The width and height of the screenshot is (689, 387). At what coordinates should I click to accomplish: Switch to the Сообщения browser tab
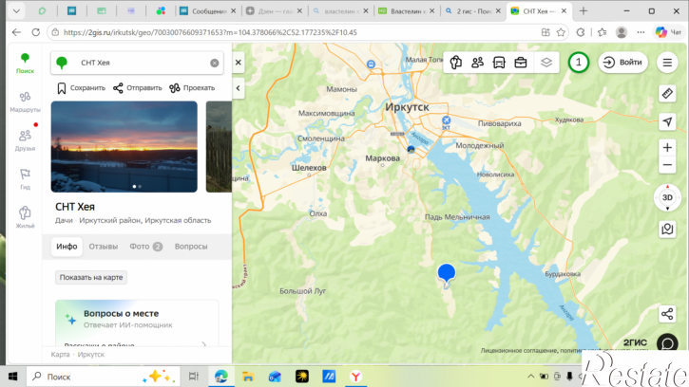click(207, 11)
